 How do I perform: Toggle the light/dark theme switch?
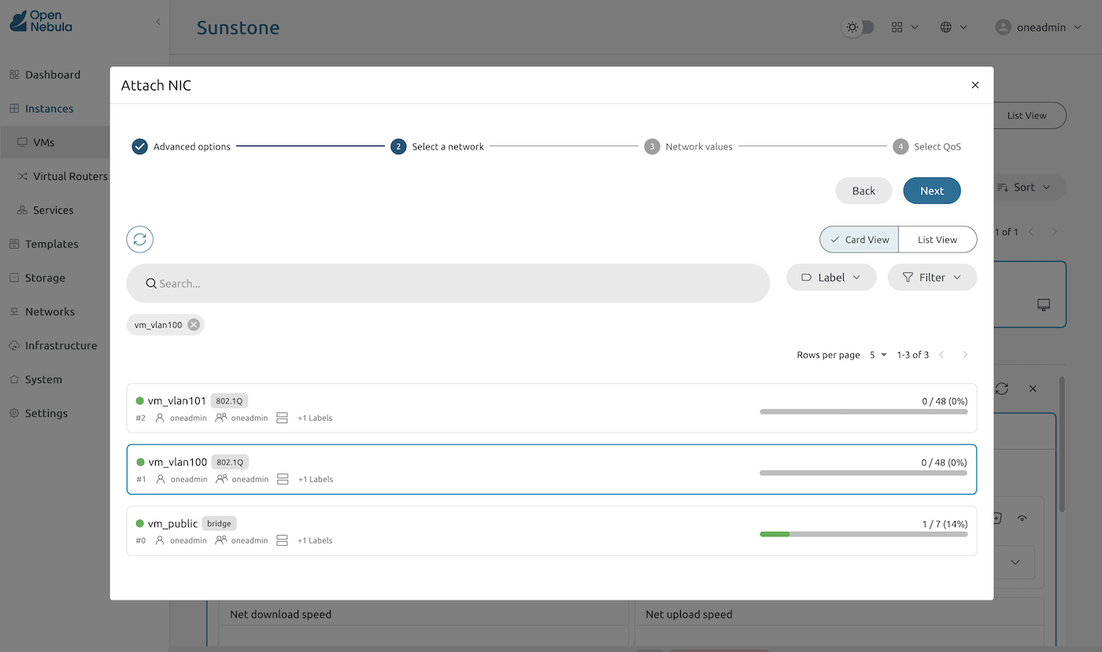tap(858, 28)
